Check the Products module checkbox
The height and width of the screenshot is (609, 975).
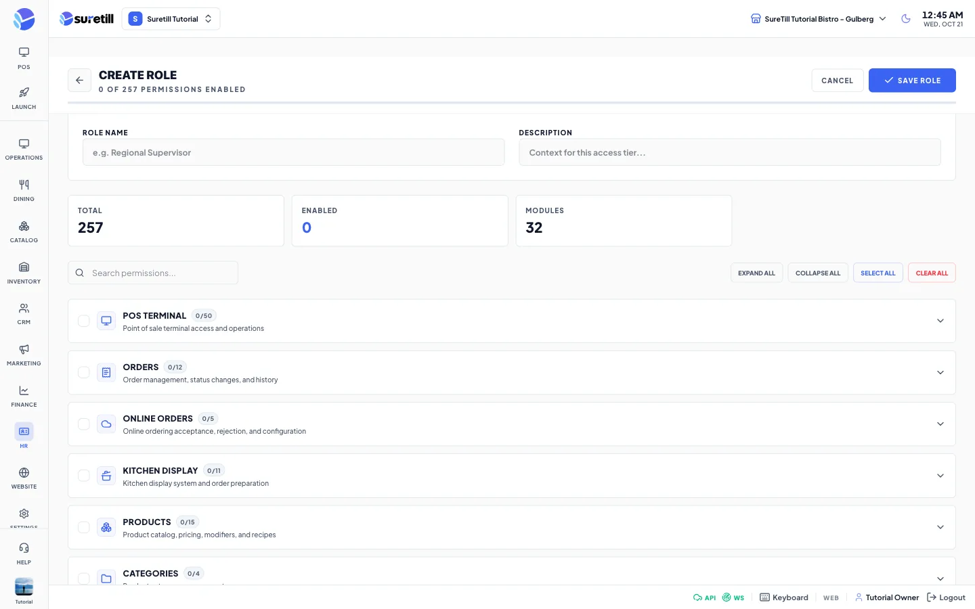click(84, 527)
